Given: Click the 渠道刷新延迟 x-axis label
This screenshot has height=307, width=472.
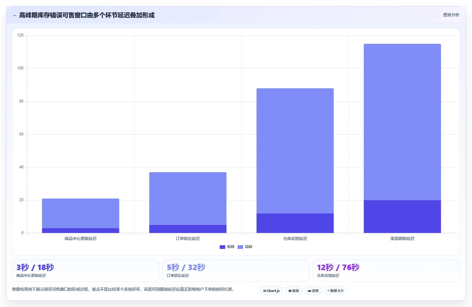Looking at the screenshot, I should point(402,238).
